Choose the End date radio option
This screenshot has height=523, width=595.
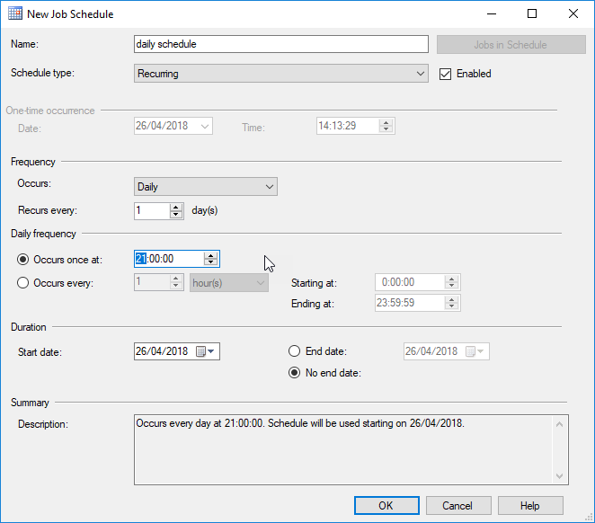point(294,351)
